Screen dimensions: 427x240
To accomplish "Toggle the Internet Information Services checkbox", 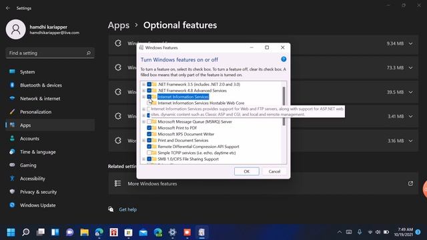I will pyautogui.click(x=149, y=97).
